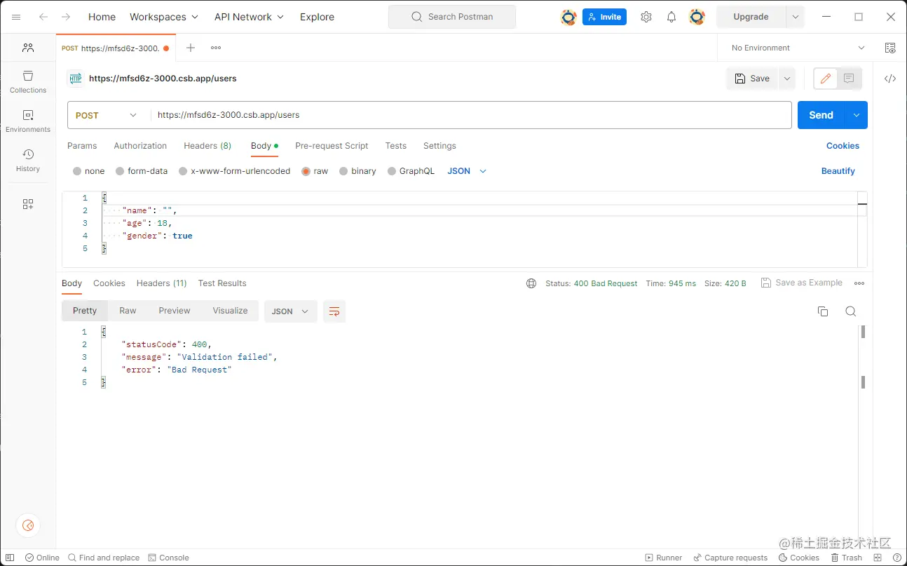Toggle the two-pane layout icon

876,558
